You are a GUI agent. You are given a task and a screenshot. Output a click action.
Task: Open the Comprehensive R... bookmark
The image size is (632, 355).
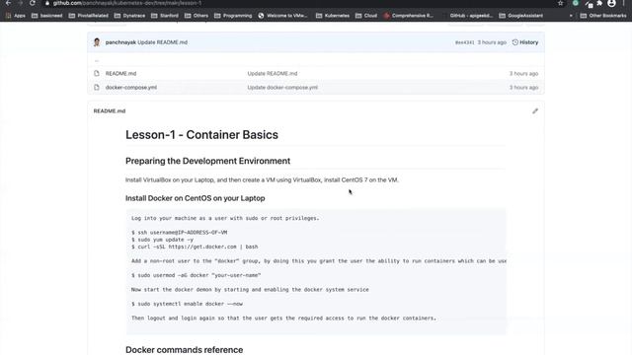tap(408, 16)
